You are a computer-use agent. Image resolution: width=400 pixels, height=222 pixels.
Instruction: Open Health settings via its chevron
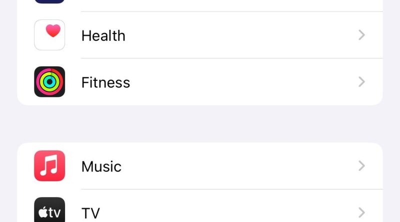361,35
